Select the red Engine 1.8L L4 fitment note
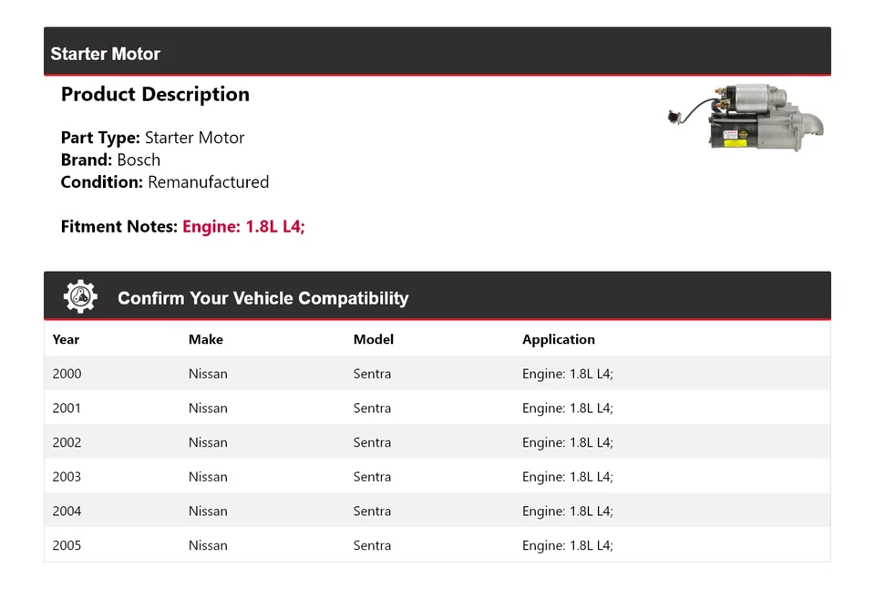 coord(243,226)
